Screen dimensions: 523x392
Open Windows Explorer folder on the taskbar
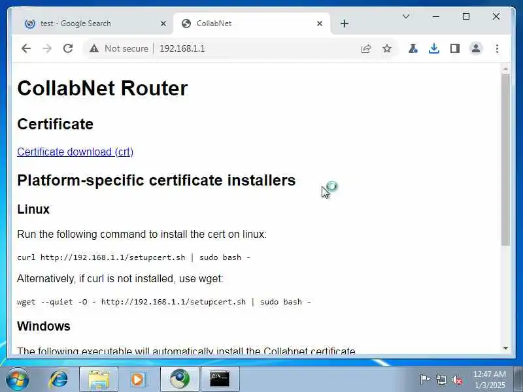point(99,379)
